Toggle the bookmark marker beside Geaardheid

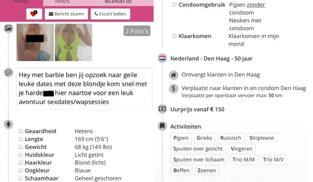coord(20,131)
